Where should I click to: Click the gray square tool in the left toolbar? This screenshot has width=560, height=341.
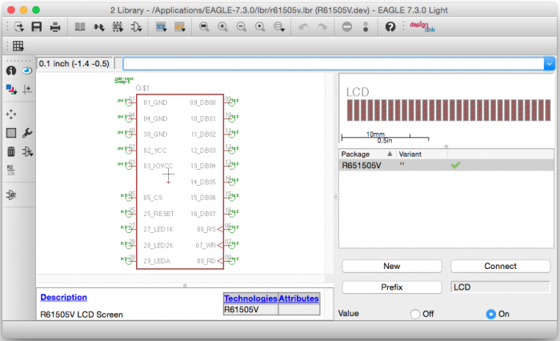click(11, 133)
